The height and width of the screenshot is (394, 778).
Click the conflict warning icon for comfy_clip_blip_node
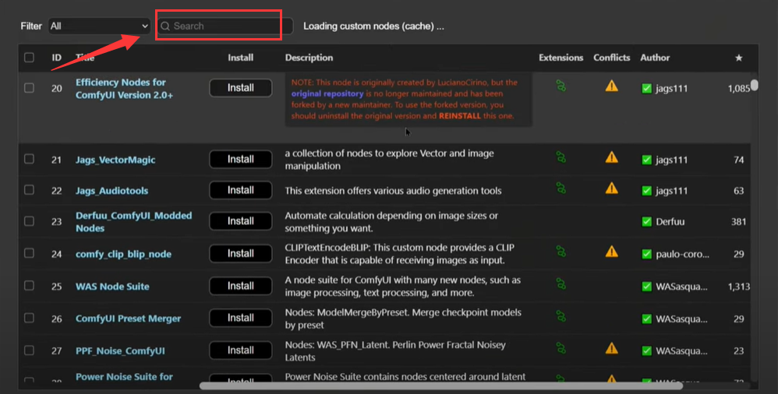(x=611, y=252)
